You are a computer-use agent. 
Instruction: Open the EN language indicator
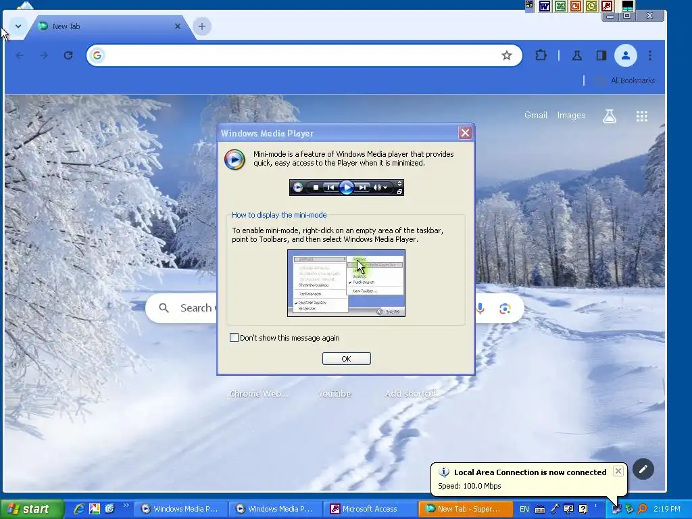tap(524, 509)
